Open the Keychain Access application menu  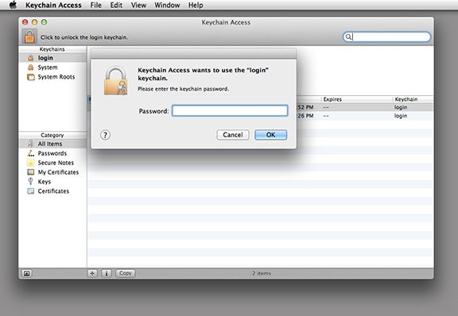(x=53, y=5)
